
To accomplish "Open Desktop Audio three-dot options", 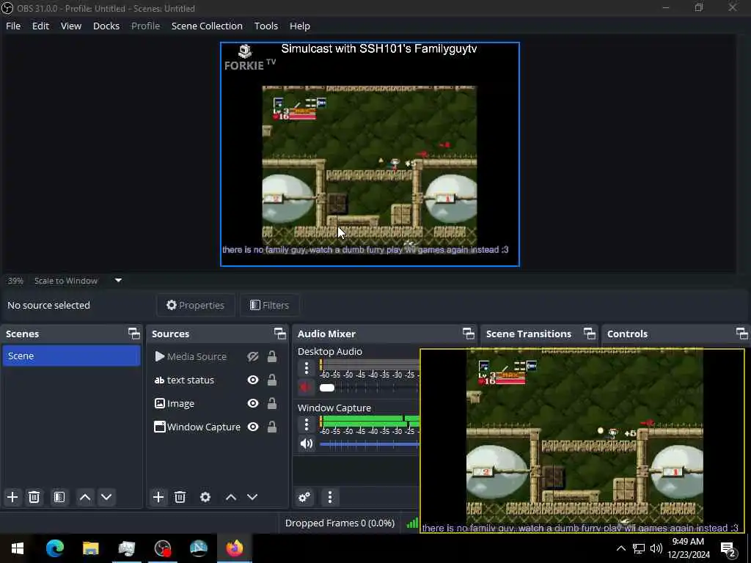I will [x=307, y=368].
